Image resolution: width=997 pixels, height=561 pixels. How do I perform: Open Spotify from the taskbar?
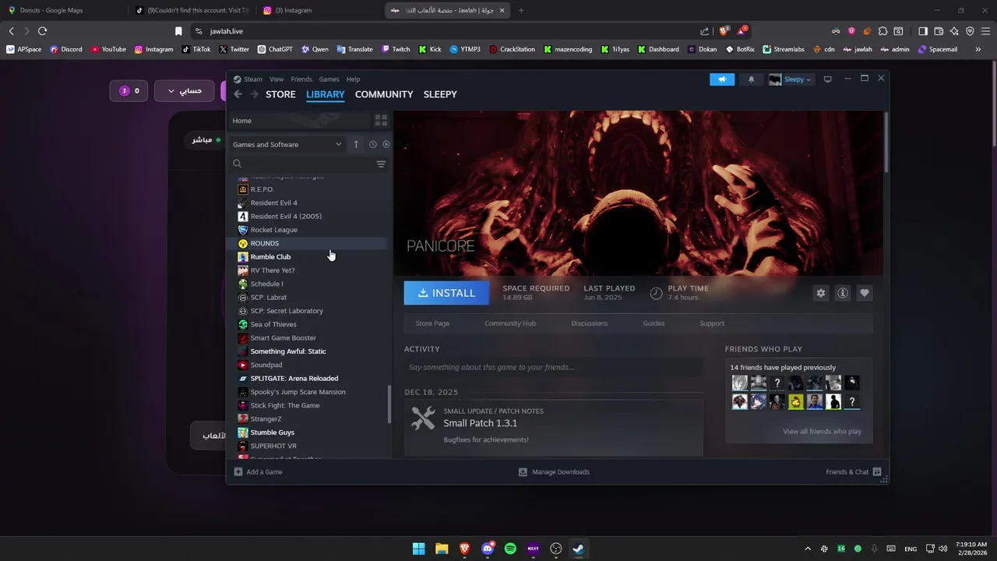click(510, 549)
